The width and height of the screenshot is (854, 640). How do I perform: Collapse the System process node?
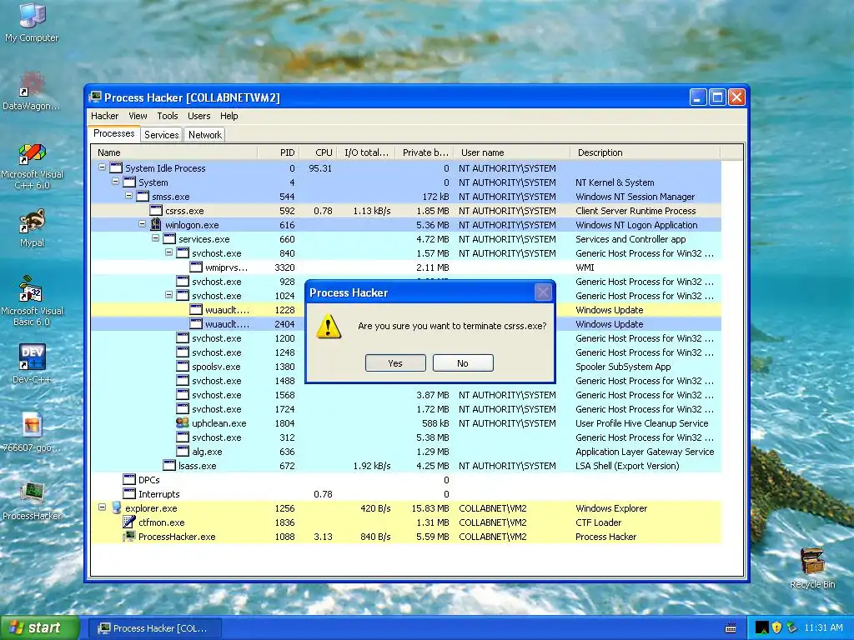point(115,182)
